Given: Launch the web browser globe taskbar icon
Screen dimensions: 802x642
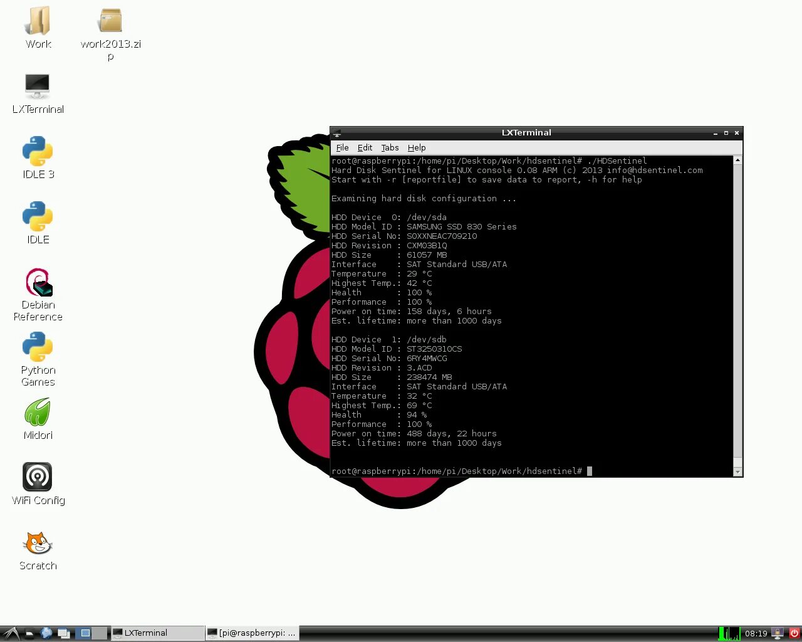Looking at the screenshot, I should tap(46, 633).
